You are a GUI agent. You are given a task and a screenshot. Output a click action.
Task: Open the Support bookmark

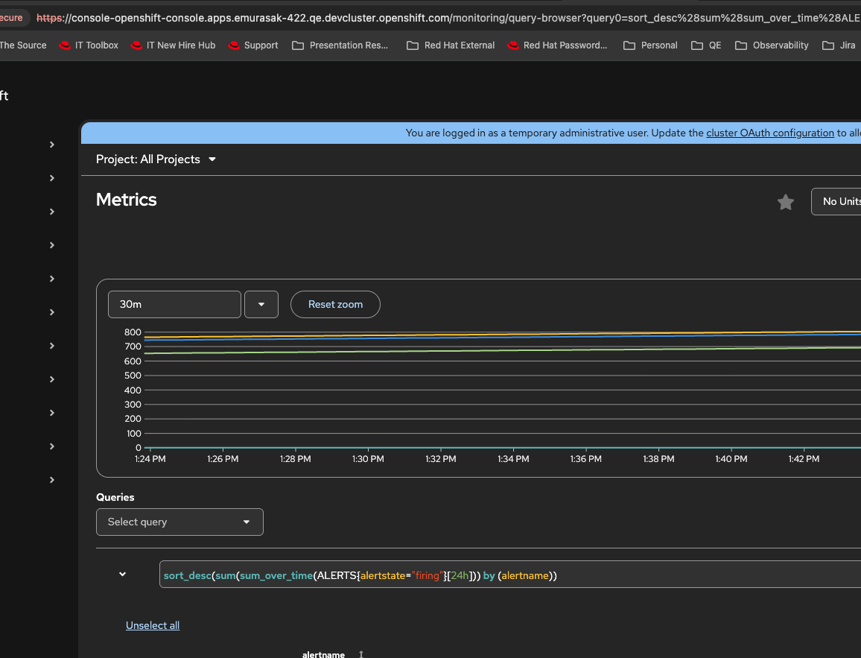tap(253, 45)
